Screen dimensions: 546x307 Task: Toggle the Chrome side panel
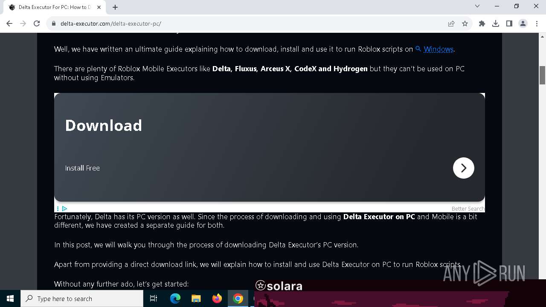click(x=509, y=23)
